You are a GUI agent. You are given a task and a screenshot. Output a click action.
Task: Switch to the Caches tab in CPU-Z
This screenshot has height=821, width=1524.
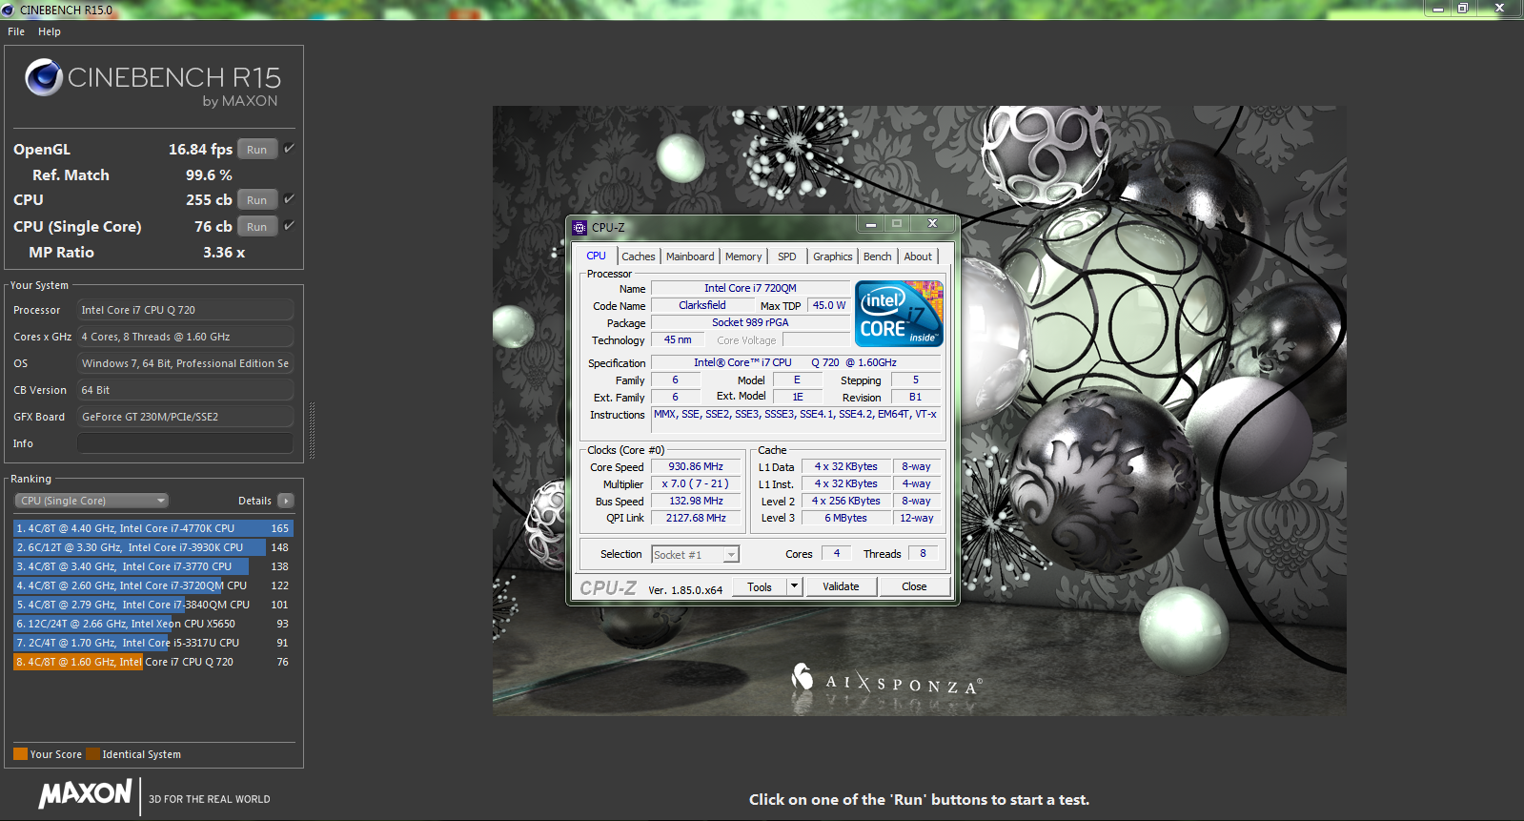(639, 257)
